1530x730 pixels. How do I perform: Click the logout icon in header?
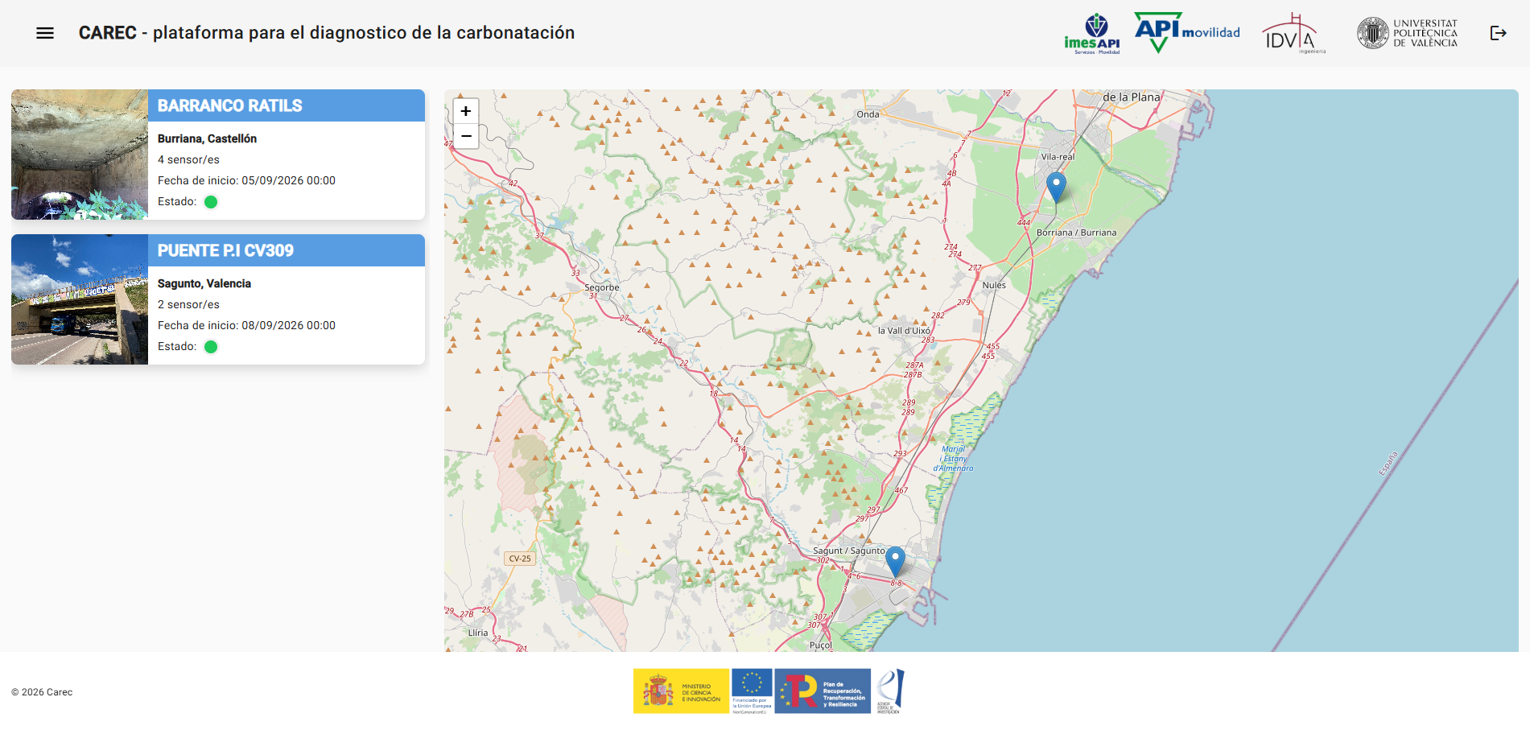pyautogui.click(x=1498, y=33)
